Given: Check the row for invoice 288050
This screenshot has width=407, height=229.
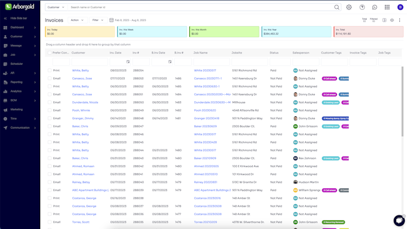Looking at the screenshot, I should click(x=49, y=102).
